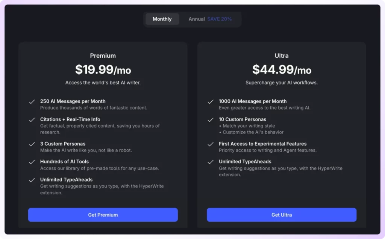Select the Ultra plan heading
The width and height of the screenshot is (385, 239).
coord(282,56)
